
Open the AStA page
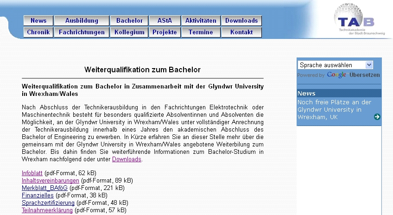(165, 20)
